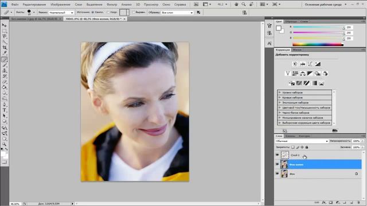
Task: Add a layer mask from Layers footer
Action: coord(331,203)
